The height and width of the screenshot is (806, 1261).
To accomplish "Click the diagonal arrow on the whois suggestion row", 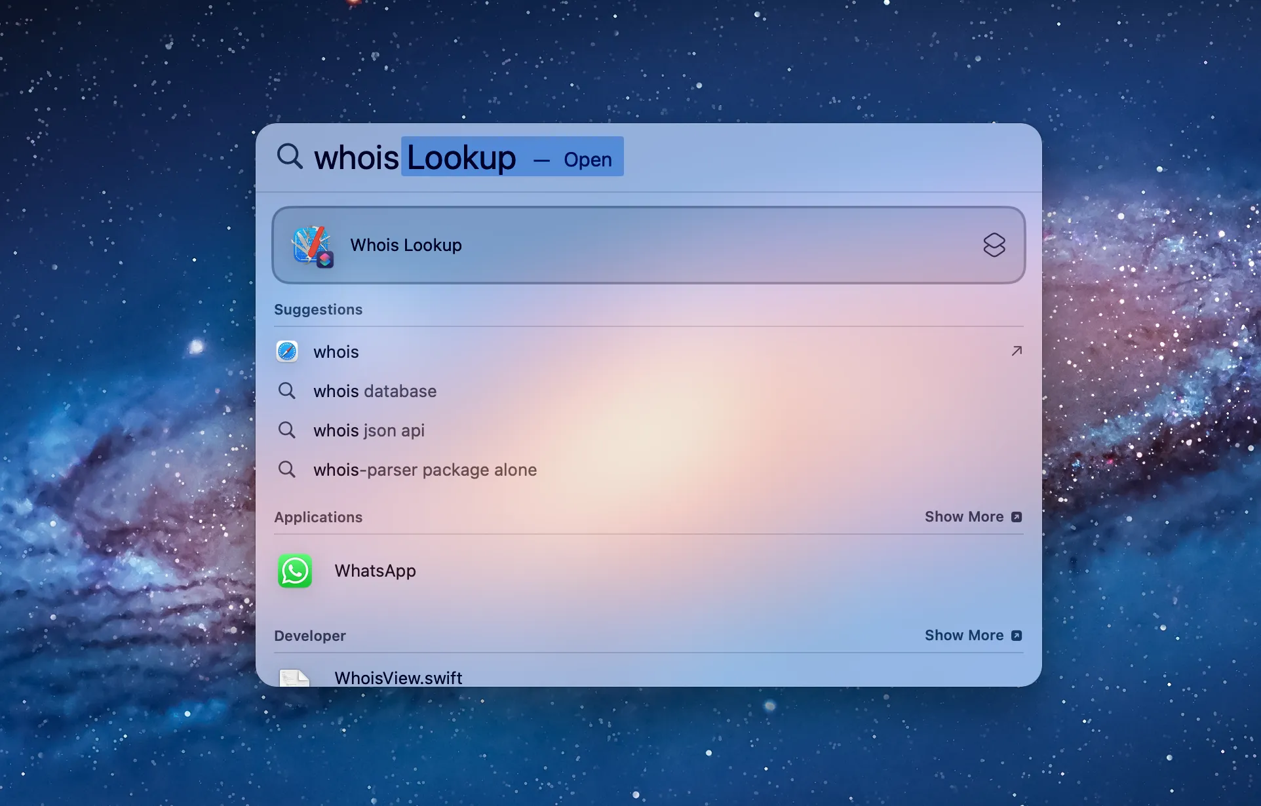I will (1017, 351).
